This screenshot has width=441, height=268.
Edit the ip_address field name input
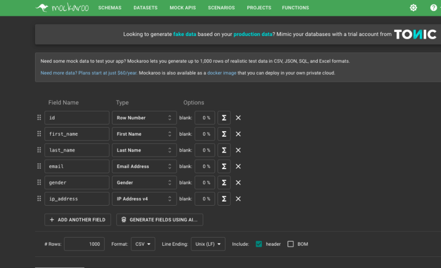coord(77,199)
